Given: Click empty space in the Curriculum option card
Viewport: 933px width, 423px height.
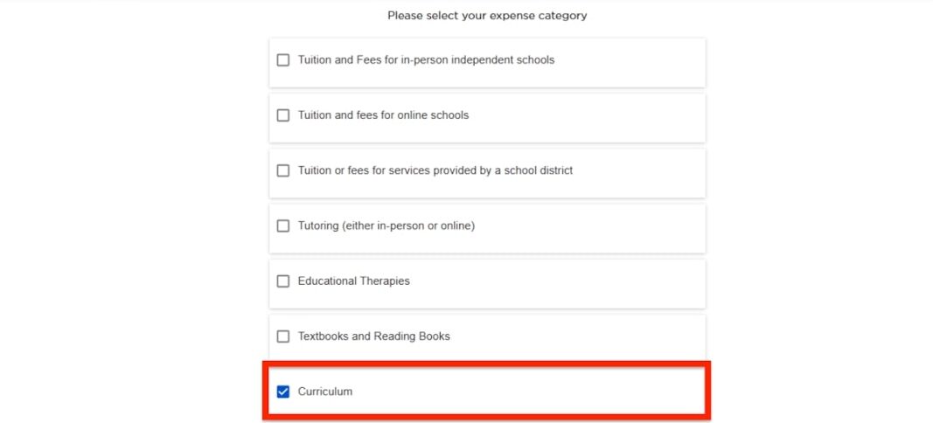Looking at the screenshot, I should (542, 392).
